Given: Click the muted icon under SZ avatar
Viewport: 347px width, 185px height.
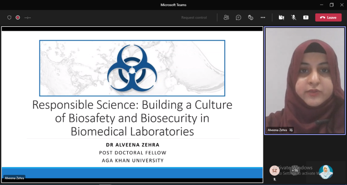Looking at the screenshot, I should 275,178.
